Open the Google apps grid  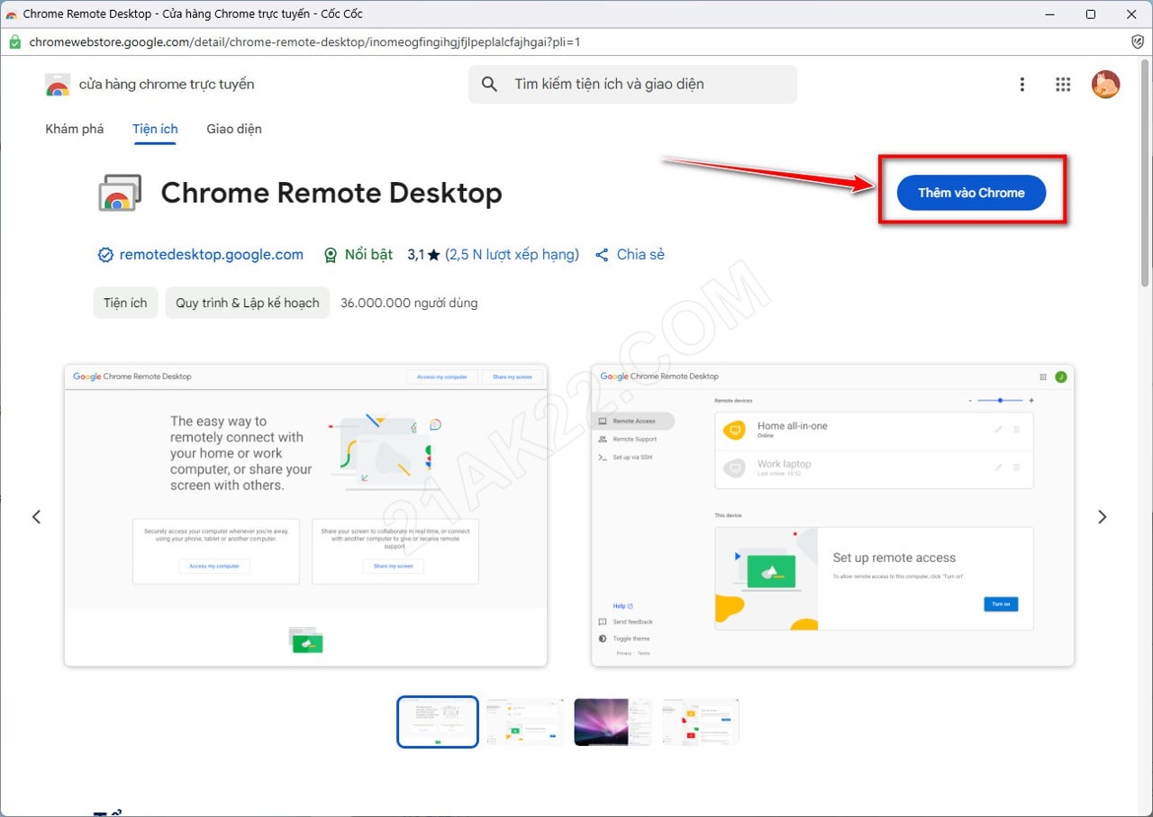pos(1063,84)
